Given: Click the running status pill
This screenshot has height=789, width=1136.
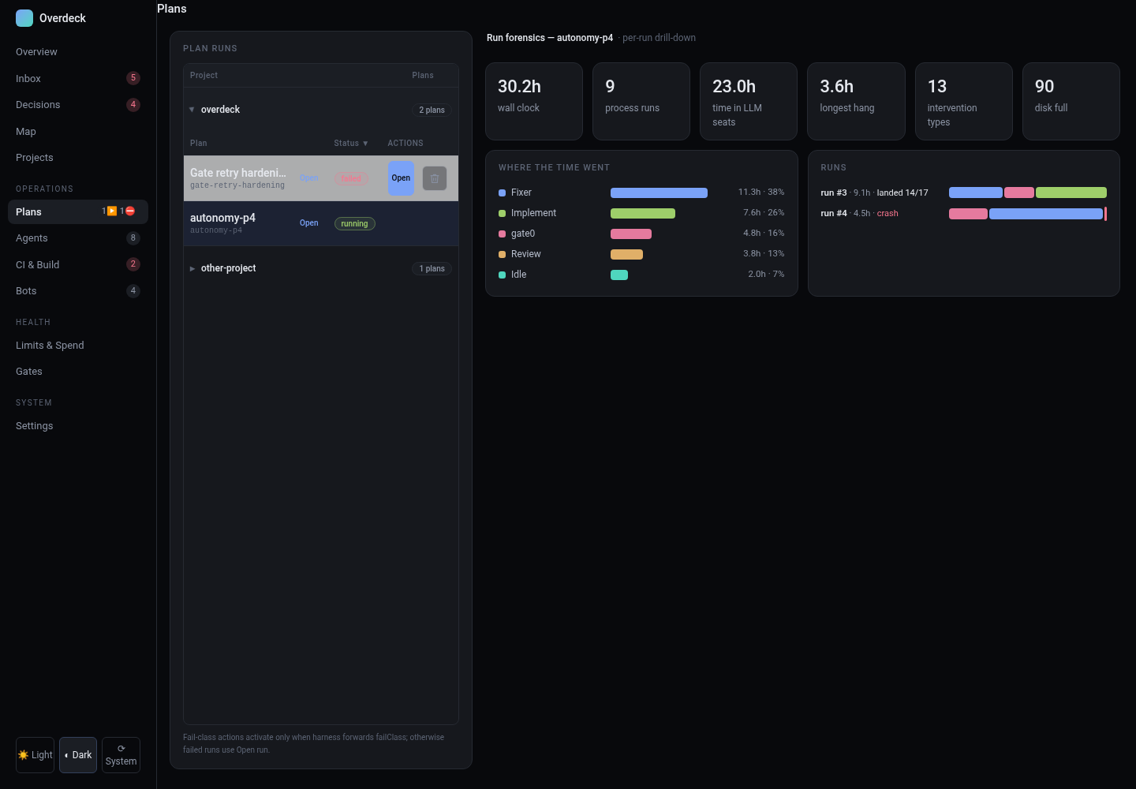Looking at the screenshot, I should (355, 223).
